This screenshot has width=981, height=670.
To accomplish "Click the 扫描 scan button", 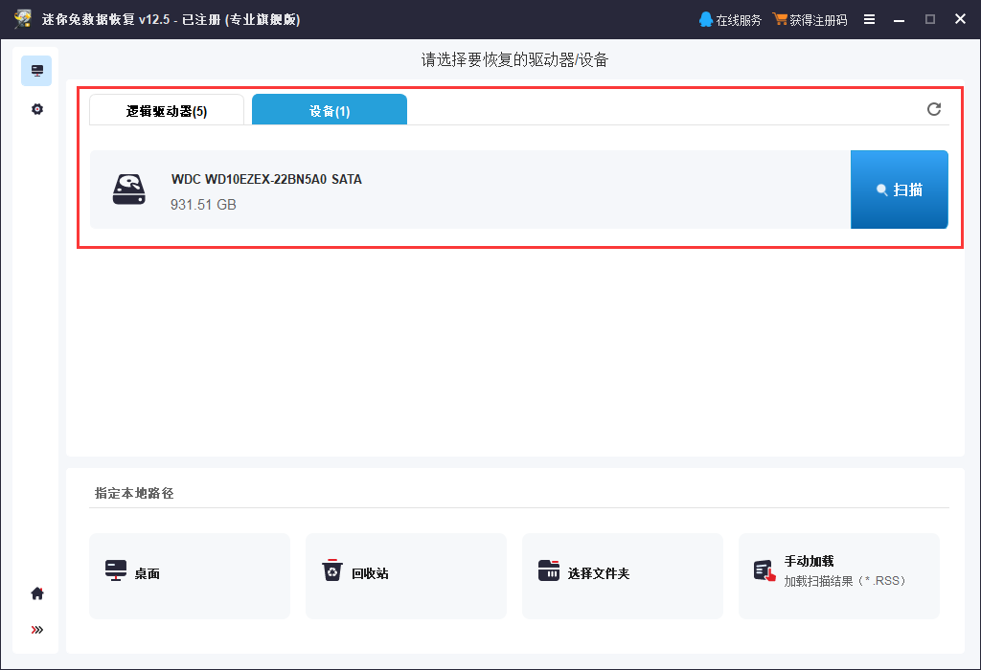I will (899, 190).
